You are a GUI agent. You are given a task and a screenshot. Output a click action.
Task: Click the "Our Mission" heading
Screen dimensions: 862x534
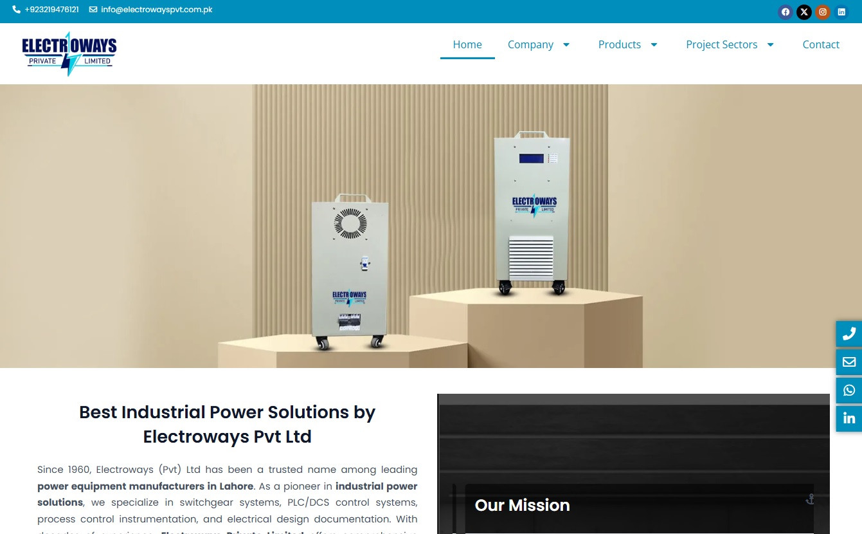[522, 505]
